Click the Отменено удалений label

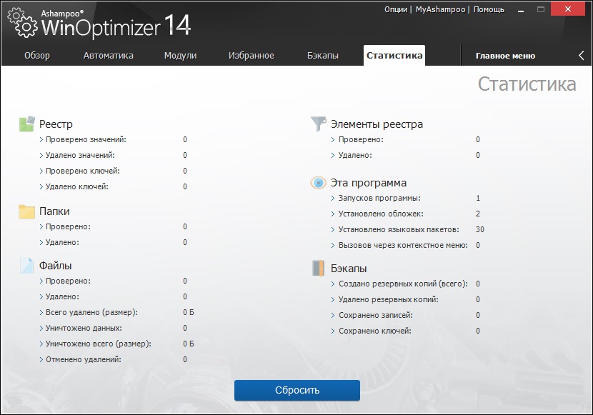(x=84, y=359)
